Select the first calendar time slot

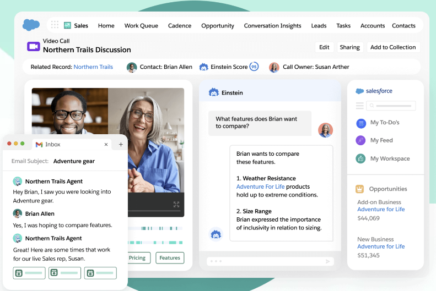tap(29, 273)
